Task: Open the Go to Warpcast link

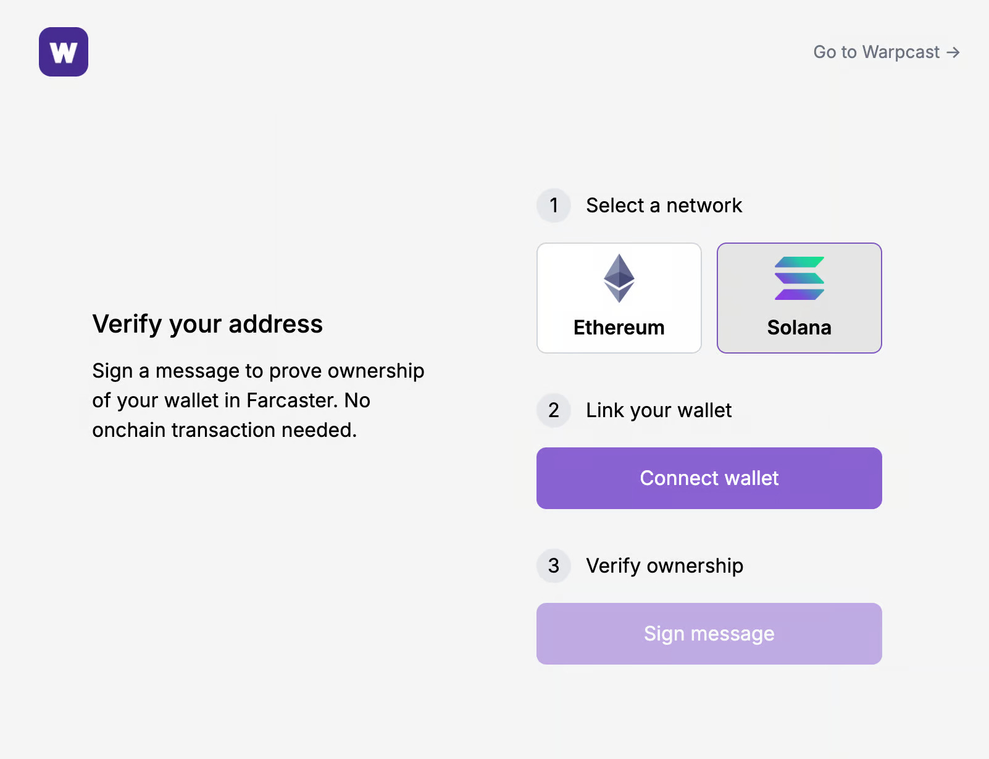Action: tap(887, 52)
